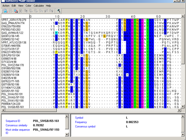
Task: Click the cyan-highlighted H in the GAG_AVIMA row
Action: click(56, 33)
